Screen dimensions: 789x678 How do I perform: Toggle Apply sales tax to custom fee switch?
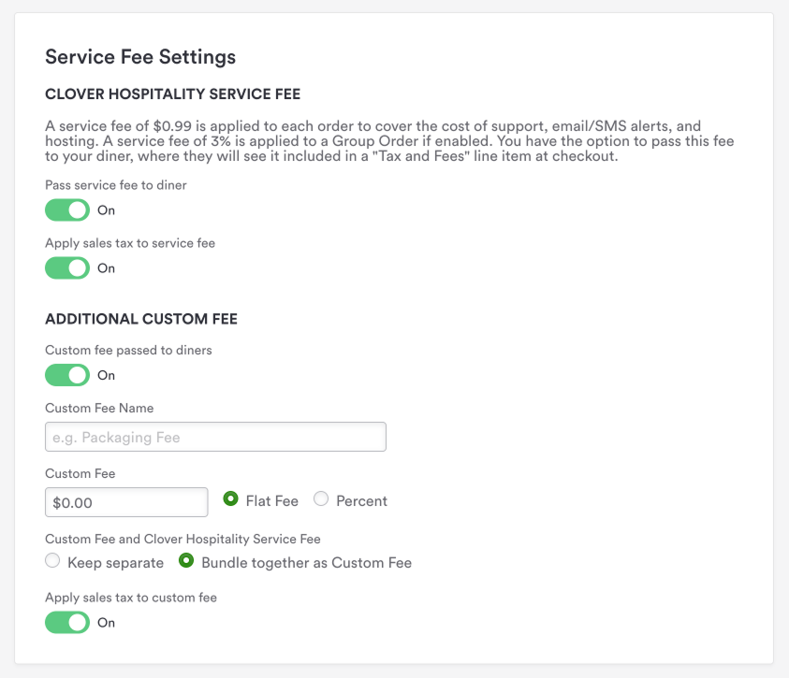click(67, 622)
